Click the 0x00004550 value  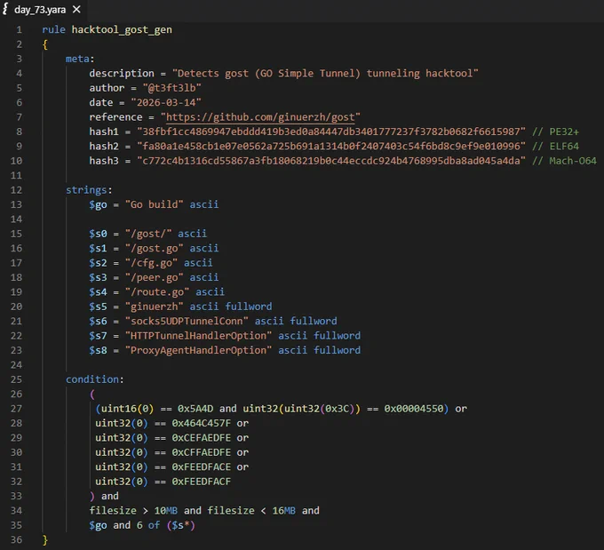click(x=414, y=409)
